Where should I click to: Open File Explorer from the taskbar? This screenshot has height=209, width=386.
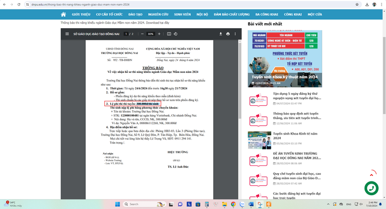tap(224, 204)
